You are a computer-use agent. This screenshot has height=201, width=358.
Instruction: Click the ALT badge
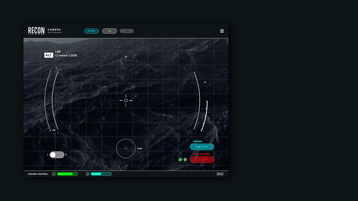(x=49, y=55)
